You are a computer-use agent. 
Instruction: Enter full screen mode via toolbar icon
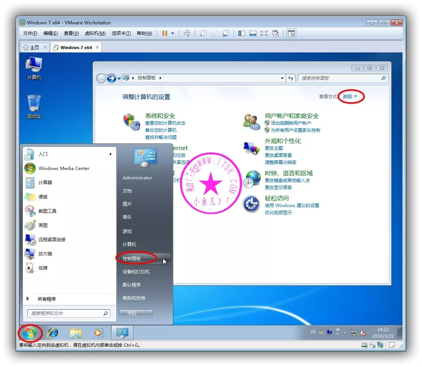tap(264, 33)
